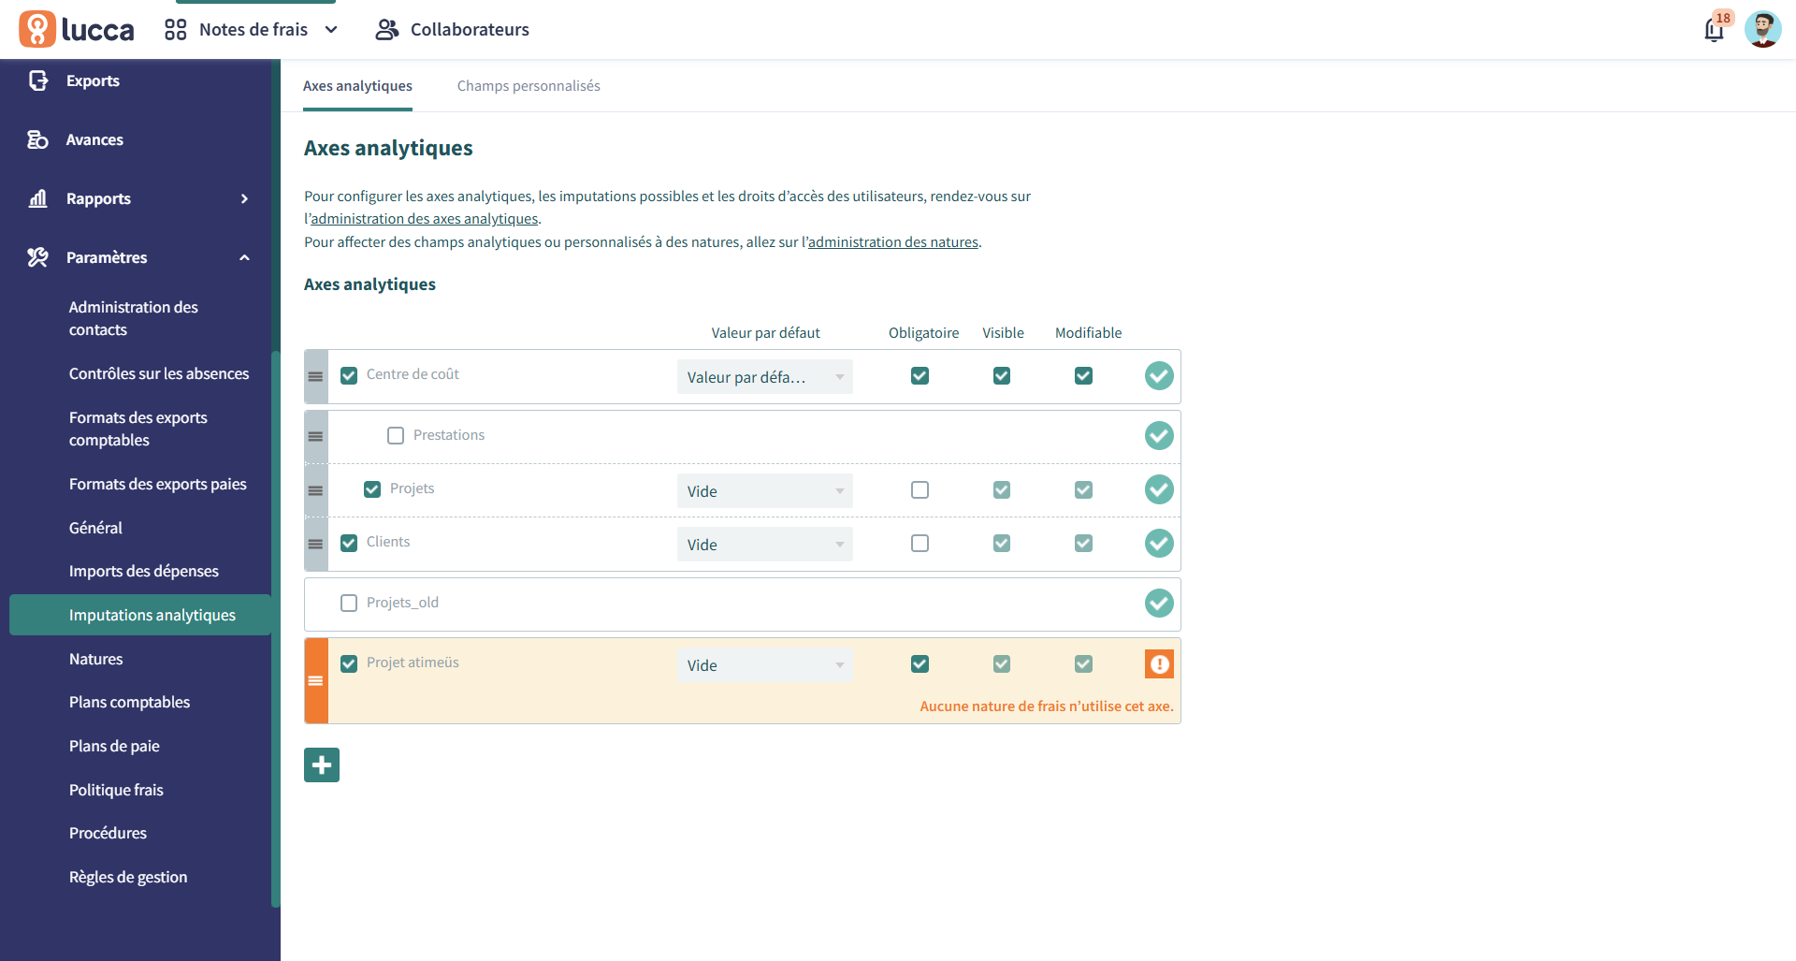Click the Lucca logo

point(77,30)
